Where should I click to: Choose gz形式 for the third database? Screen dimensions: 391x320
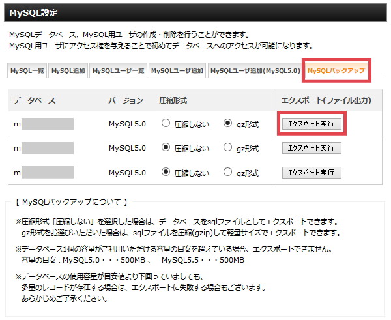tap(227, 172)
